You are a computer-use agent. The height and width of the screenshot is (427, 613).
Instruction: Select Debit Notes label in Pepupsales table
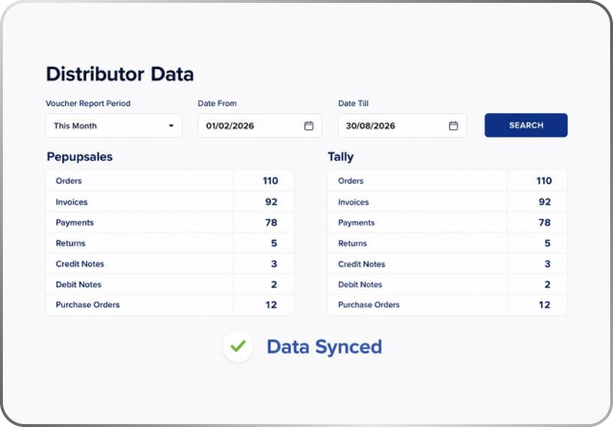point(79,284)
